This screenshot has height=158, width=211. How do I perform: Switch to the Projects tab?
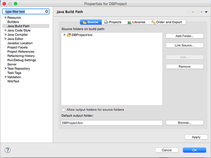(x=113, y=22)
